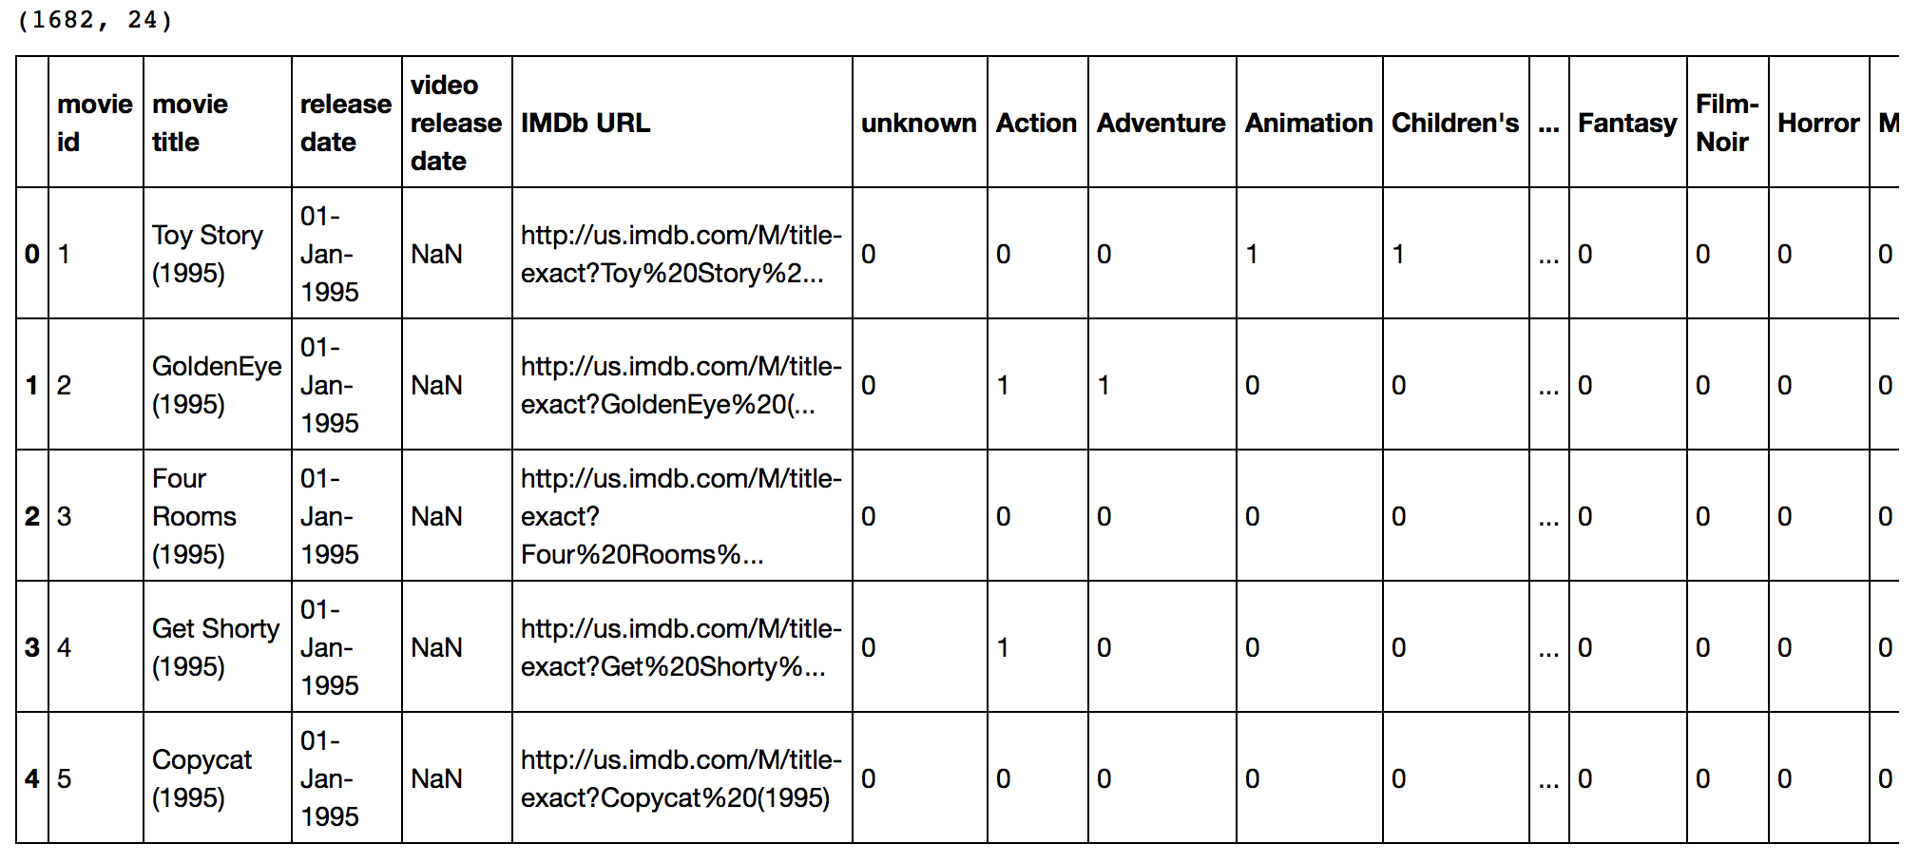Click the 'release date' column header
Screen dimensions: 1920x863
(x=345, y=123)
